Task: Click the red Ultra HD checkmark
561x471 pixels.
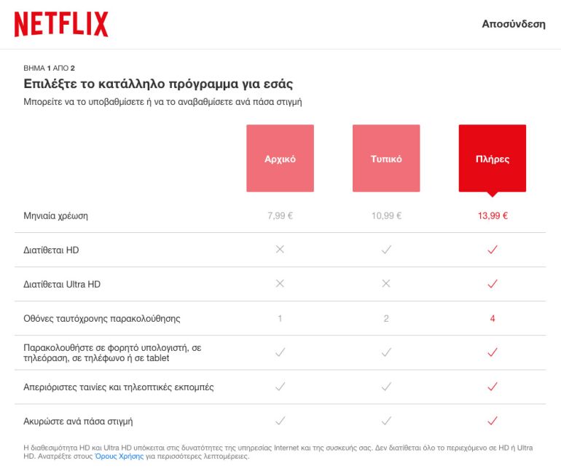Action: pos(493,284)
